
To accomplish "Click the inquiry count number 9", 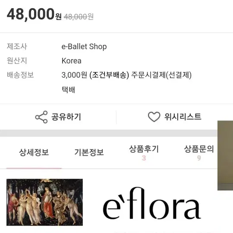I will click(199, 158).
